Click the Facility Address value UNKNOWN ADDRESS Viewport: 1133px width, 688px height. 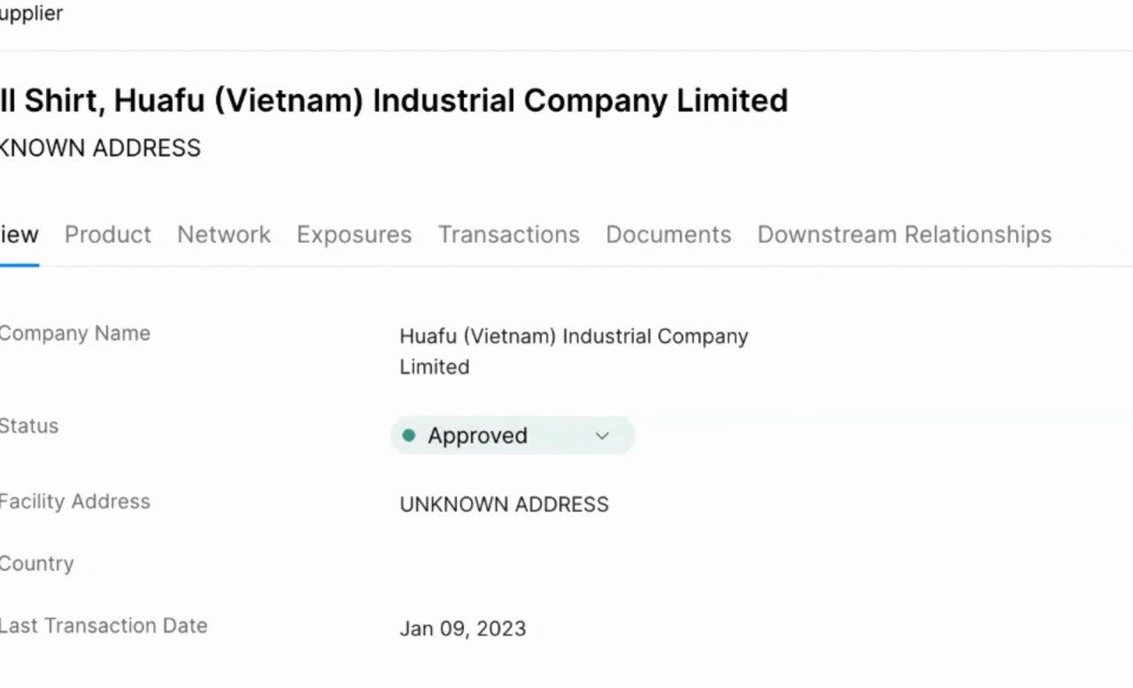504,505
